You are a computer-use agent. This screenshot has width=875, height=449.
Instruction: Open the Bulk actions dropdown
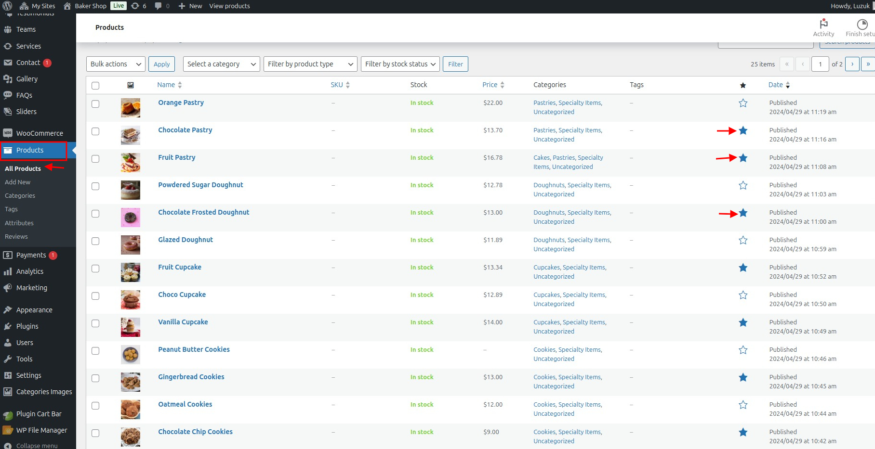point(116,64)
